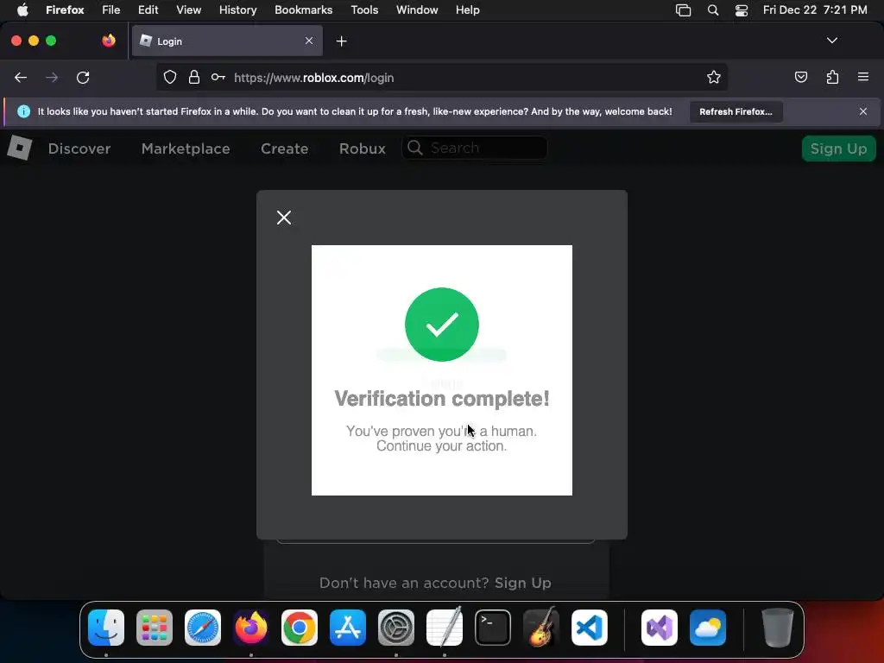Open the Window menu

point(417,10)
